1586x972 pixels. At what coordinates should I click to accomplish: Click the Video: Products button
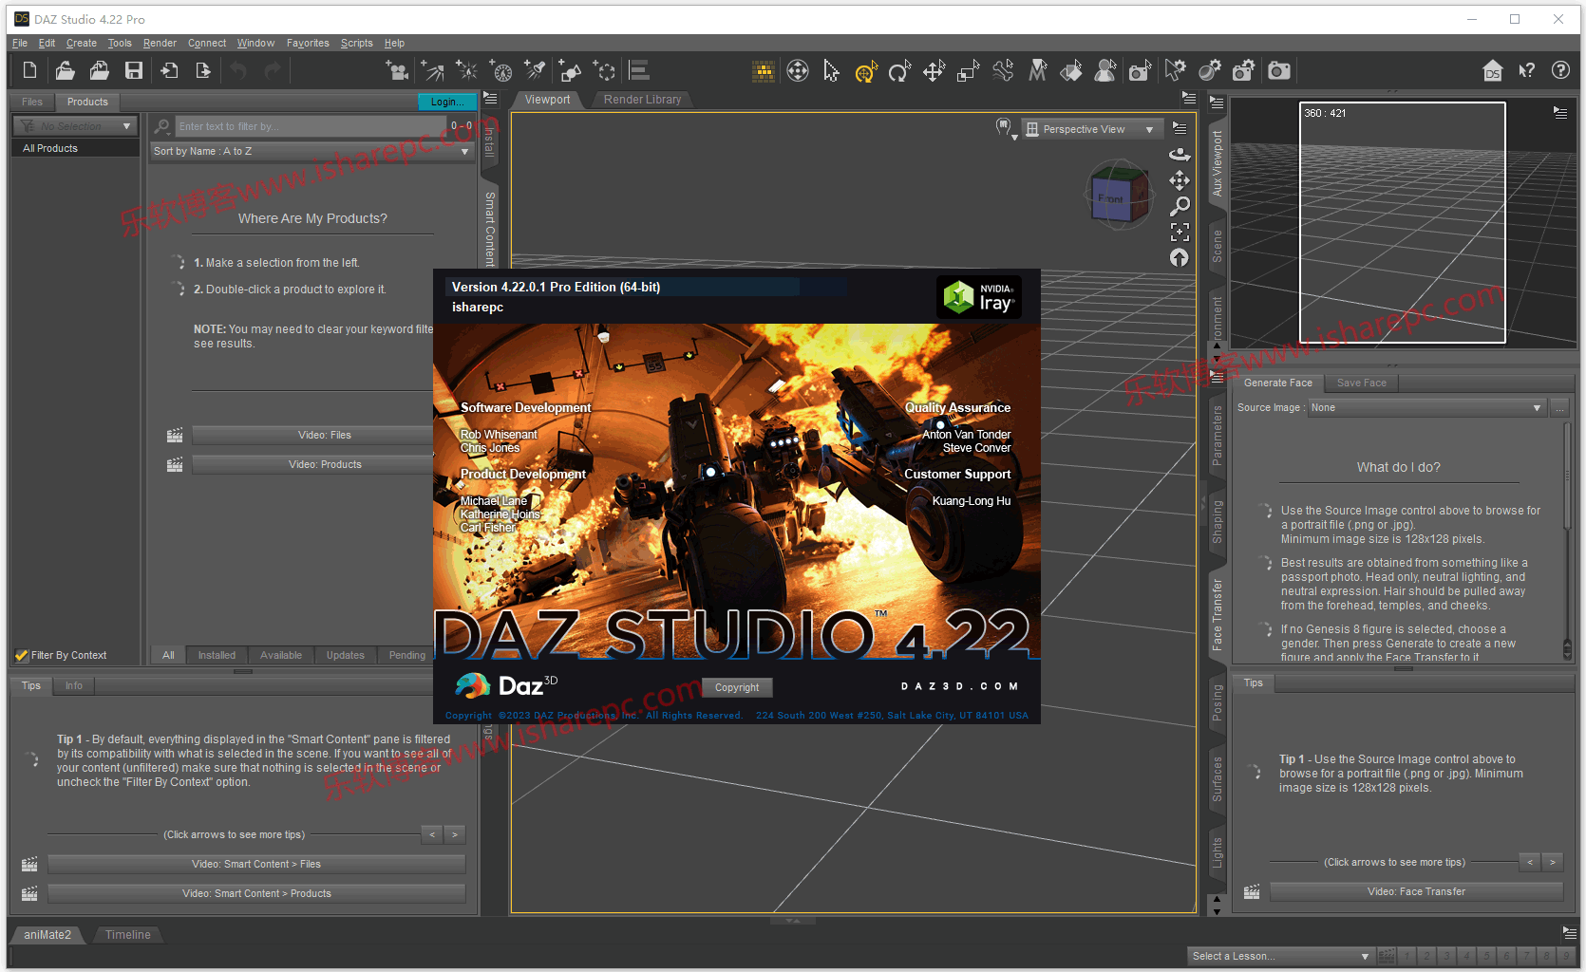pos(325,464)
